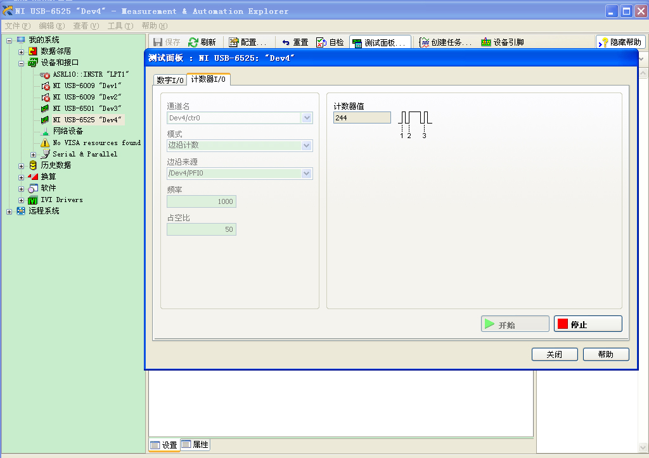649x458 pixels.
Task: Select Remote Systems (远程系统) icon
Action: 21,212
